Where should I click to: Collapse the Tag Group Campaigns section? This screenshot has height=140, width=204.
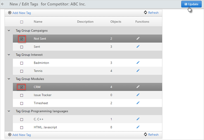point(9,30)
